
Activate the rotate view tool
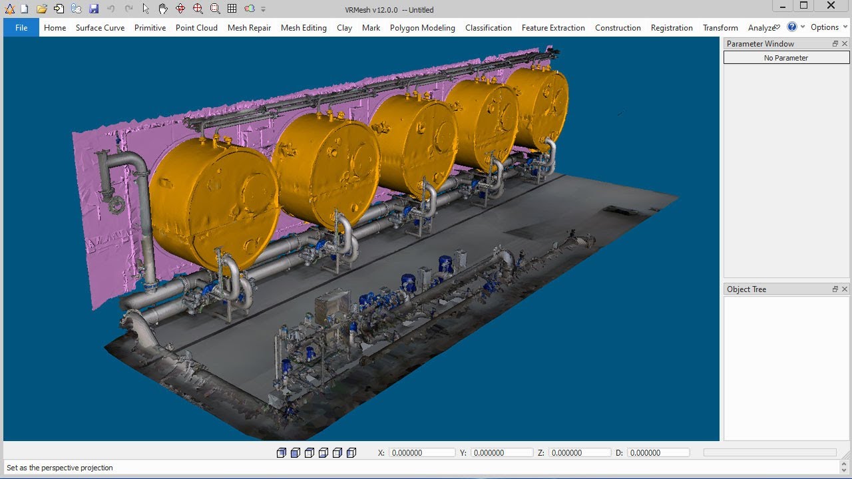180,9
